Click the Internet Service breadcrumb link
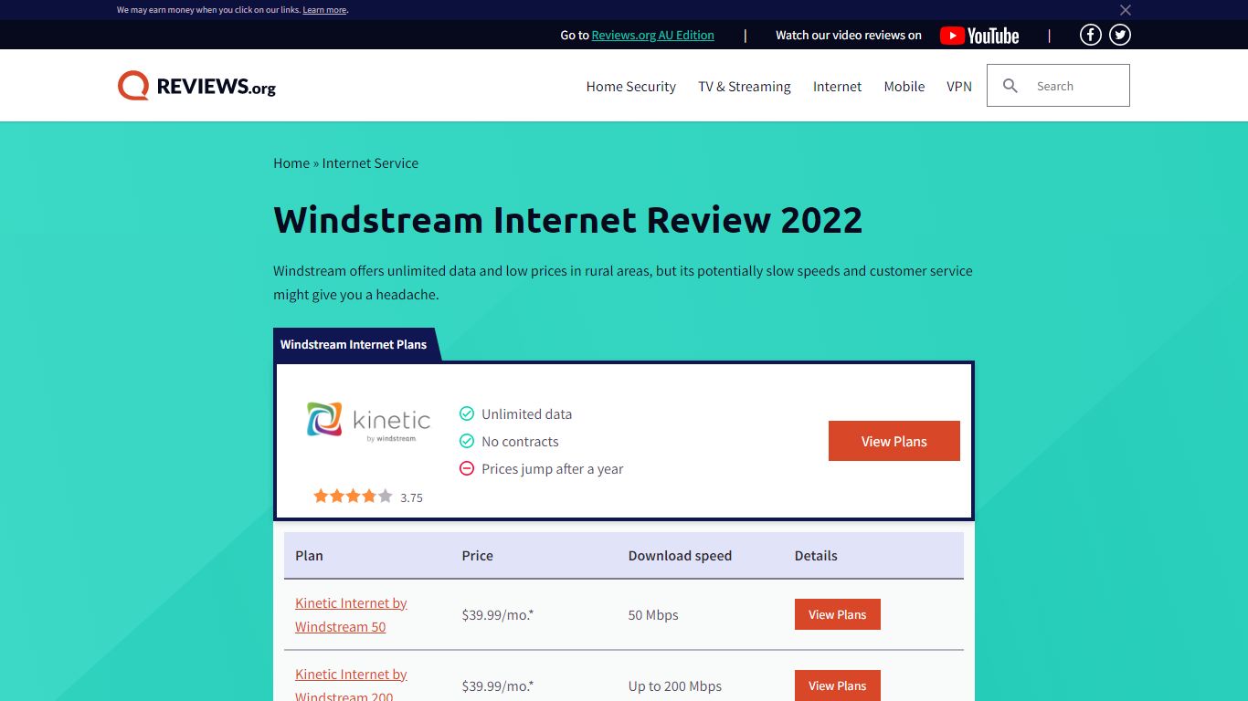 [370, 162]
